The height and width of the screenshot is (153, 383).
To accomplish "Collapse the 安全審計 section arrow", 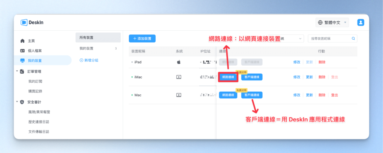I will (x=17, y=102).
